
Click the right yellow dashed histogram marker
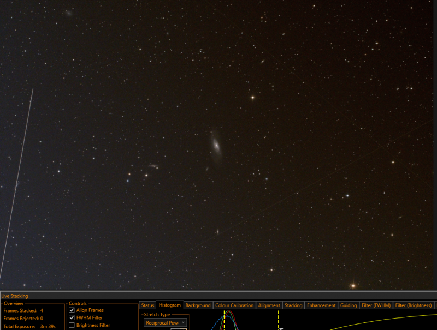[x=279, y=320]
